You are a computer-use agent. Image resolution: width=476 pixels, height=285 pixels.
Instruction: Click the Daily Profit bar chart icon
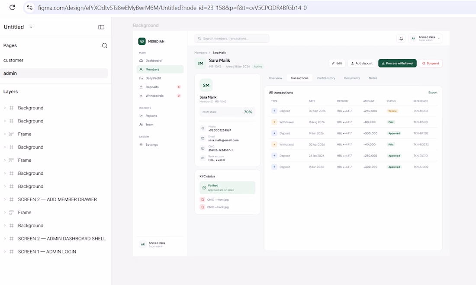coord(141,78)
